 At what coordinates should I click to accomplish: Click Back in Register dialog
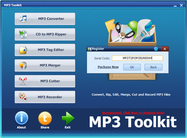[153, 67]
